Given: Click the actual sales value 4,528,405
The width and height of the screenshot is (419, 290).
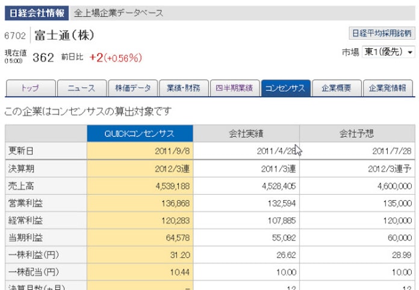Looking at the screenshot, I should 279,186.
